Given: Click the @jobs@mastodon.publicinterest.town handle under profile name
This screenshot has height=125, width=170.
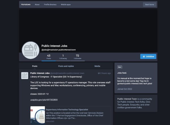Looking at the screenshot, I should 59,50.
